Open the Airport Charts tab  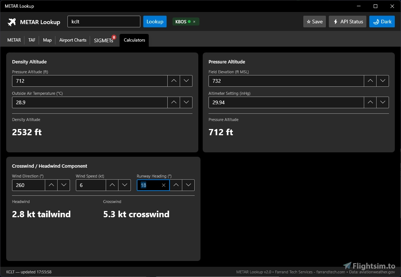pos(73,40)
